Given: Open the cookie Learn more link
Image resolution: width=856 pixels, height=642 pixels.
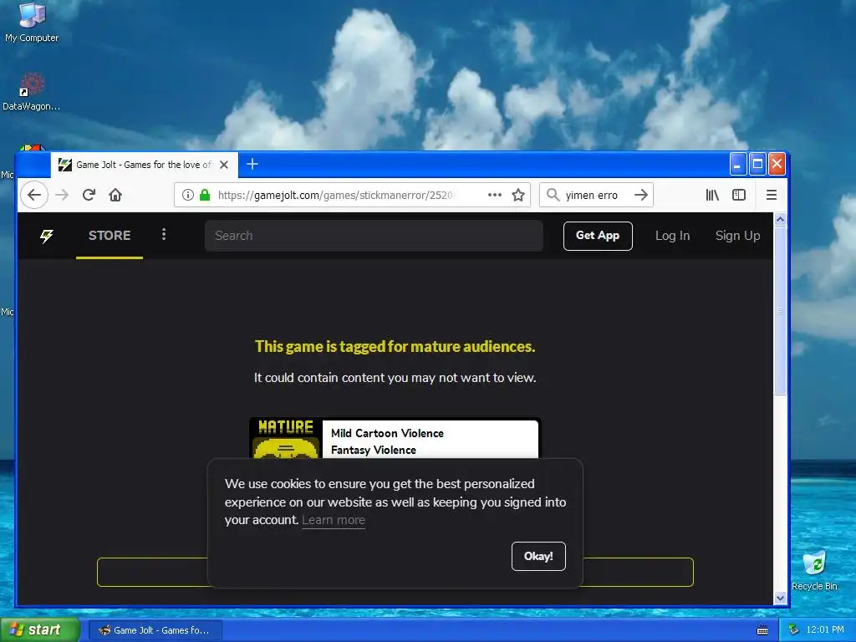Looking at the screenshot, I should click(x=334, y=520).
